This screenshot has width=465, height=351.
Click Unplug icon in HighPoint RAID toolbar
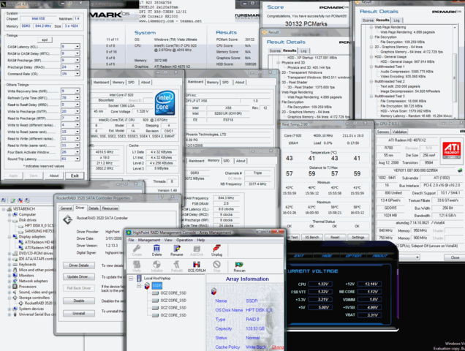pos(217,249)
